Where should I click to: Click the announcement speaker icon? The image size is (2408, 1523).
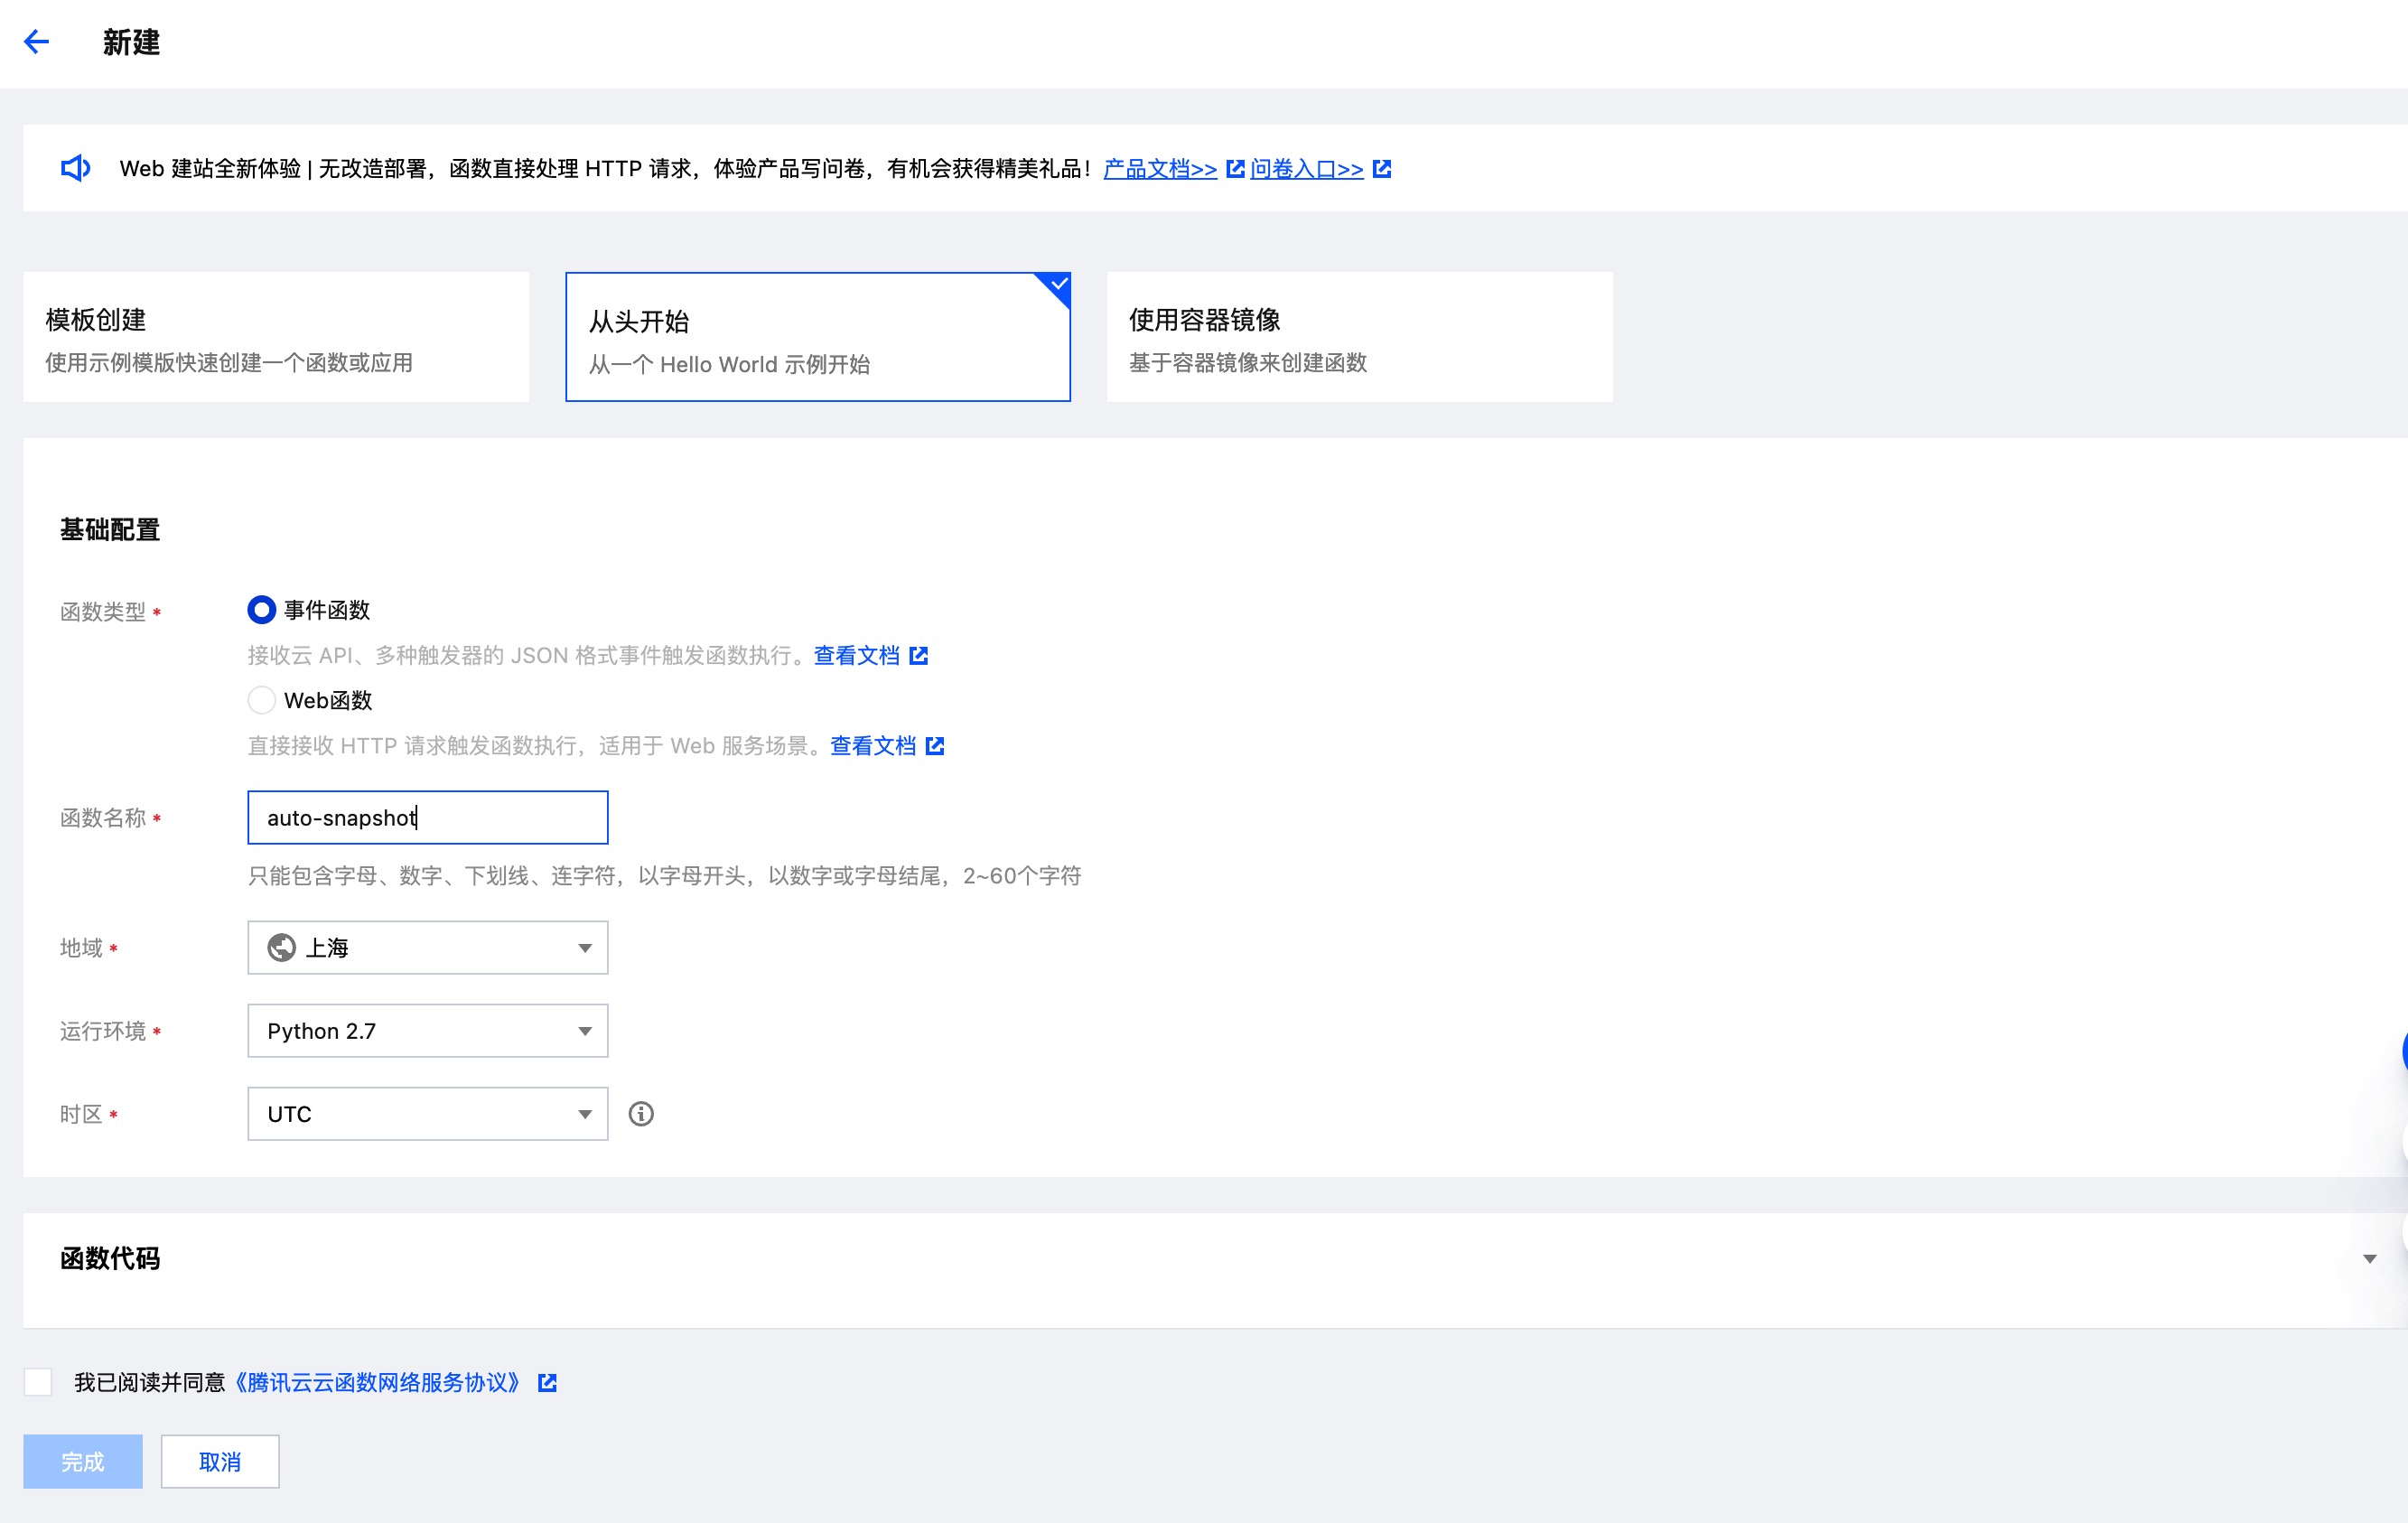coord(76,168)
